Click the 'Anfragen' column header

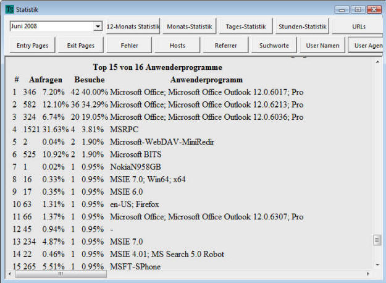point(46,80)
